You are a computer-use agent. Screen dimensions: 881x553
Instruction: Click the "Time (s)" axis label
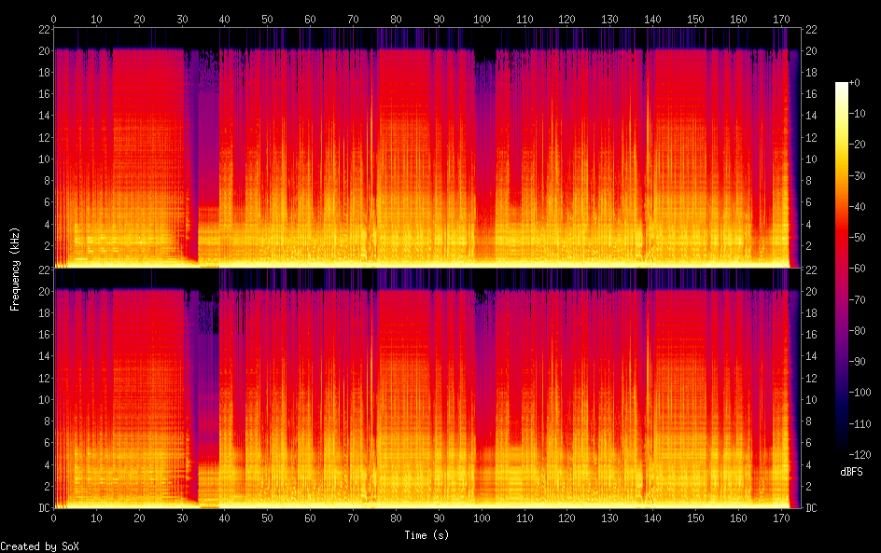pyautogui.click(x=427, y=535)
